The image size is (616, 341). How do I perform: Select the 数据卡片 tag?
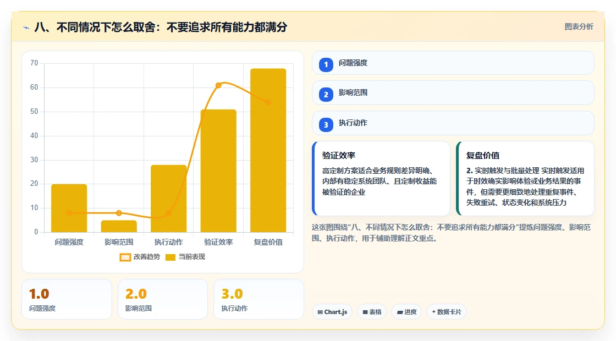(446, 312)
